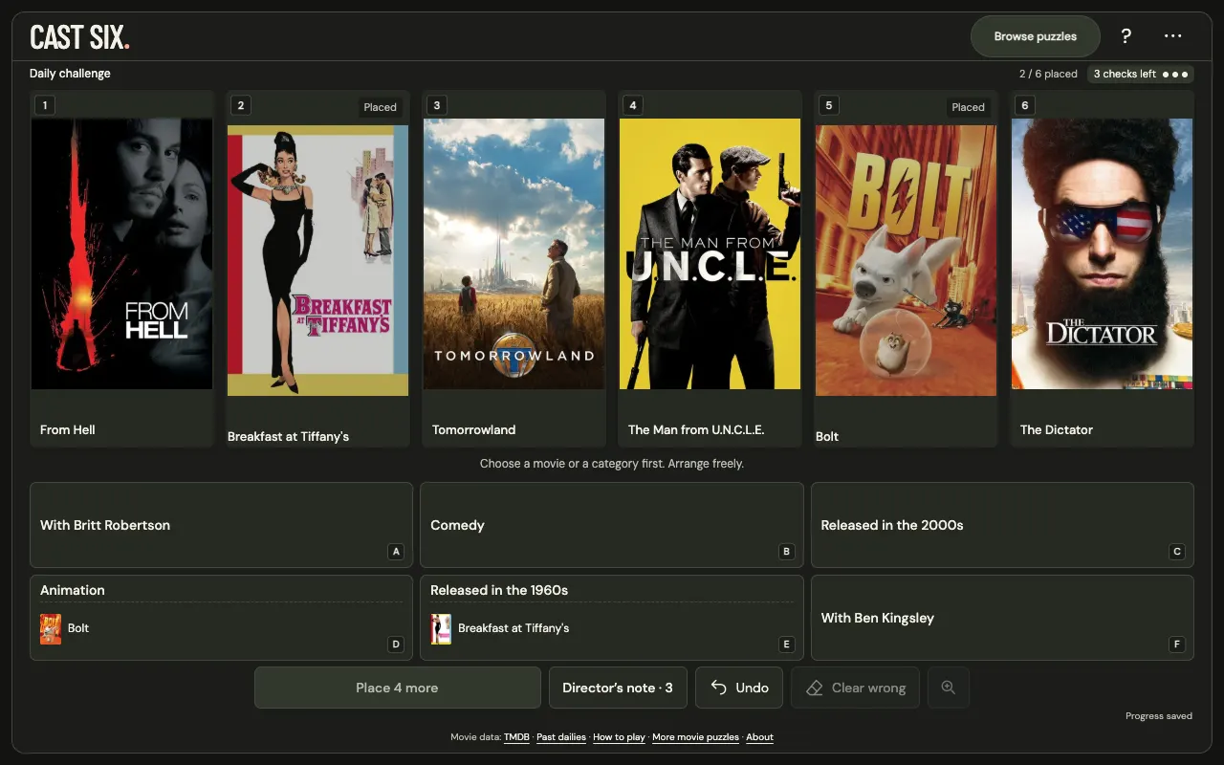Click The Dictator title caption
Viewport: 1224px width, 765px height.
point(1057,429)
